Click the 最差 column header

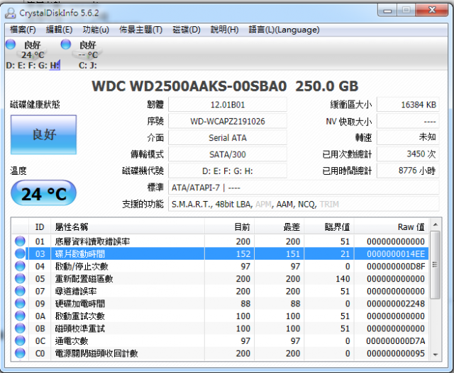click(279, 227)
